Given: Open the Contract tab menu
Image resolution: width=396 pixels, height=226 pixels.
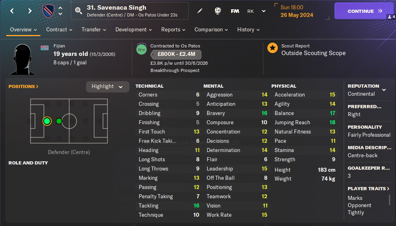Looking at the screenshot, I should tap(59, 29).
